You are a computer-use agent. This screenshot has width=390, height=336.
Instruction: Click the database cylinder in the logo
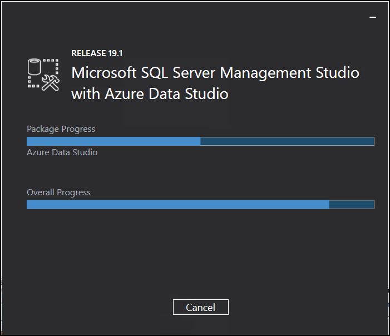(34, 67)
